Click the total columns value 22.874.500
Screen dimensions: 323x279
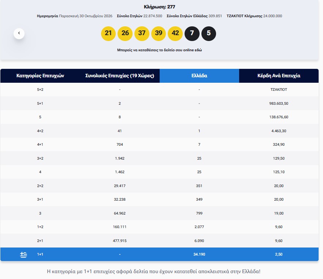153,16
